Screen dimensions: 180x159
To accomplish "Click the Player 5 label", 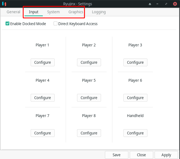I will point(89,80).
